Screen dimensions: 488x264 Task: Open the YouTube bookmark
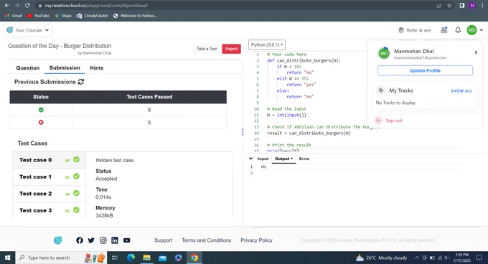(x=38, y=16)
